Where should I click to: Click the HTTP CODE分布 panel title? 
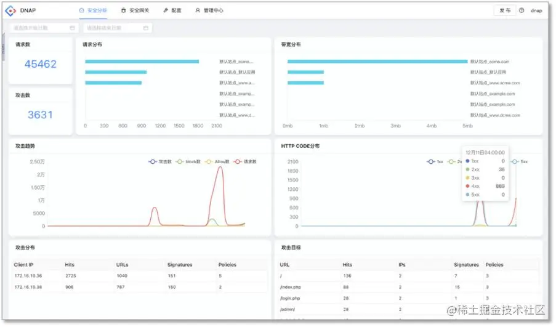pyautogui.click(x=300, y=146)
